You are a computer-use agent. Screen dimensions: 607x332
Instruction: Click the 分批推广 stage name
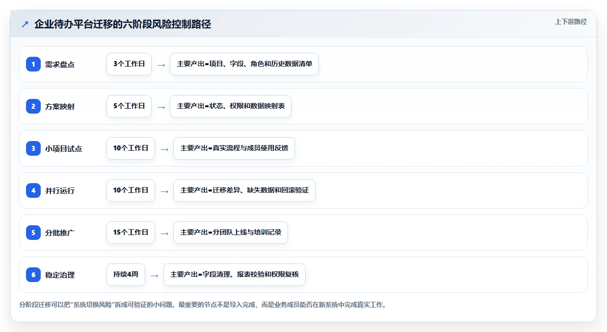click(60, 233)
